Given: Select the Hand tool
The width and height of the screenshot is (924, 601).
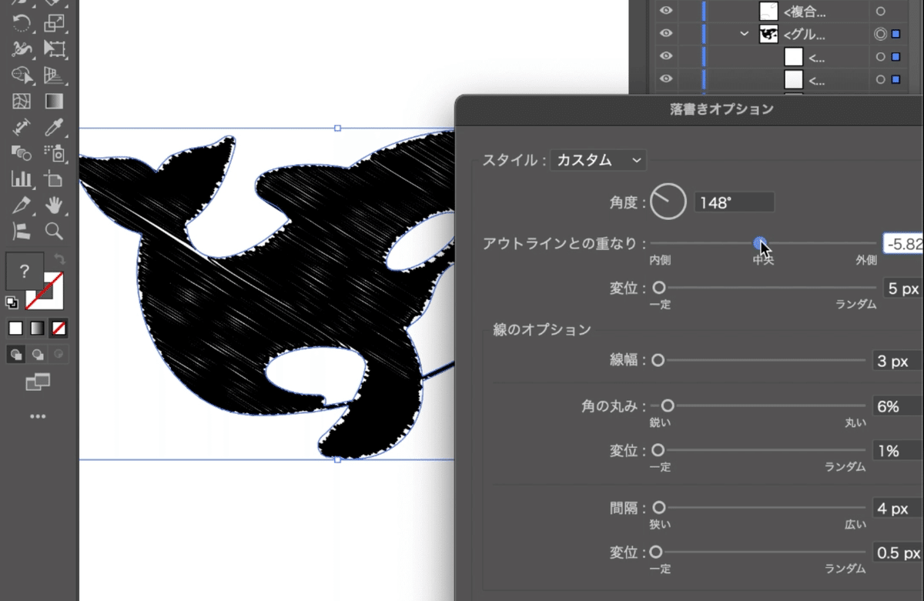Looking at the screenshot, I should 53,205.
